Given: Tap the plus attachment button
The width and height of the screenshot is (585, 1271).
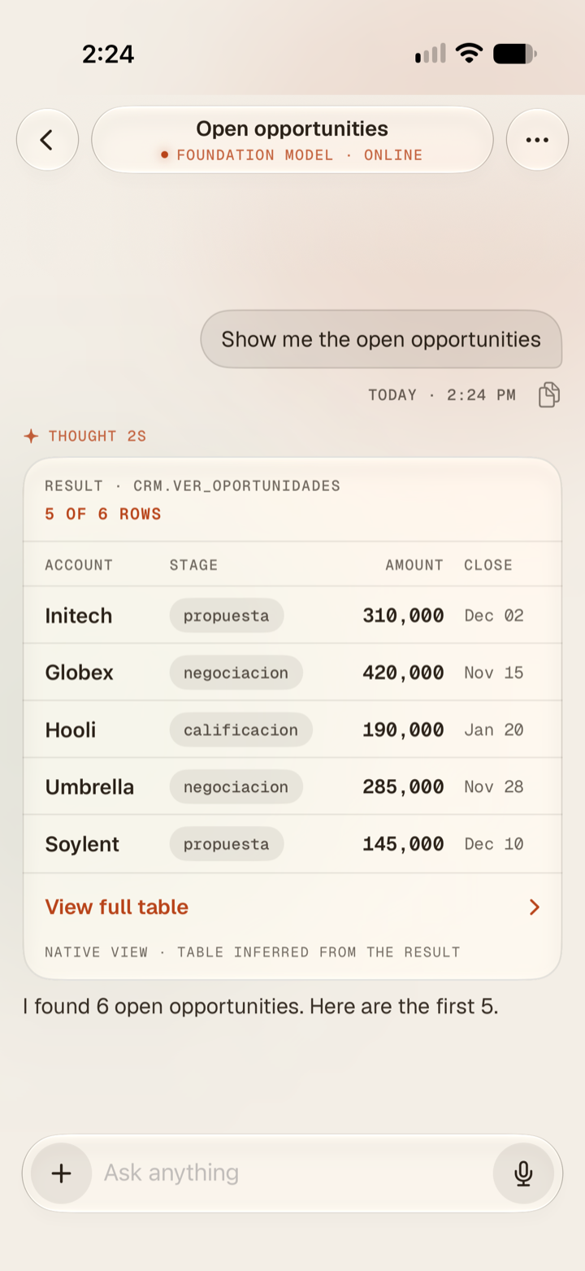Looking at the screenshot, I should tap(62, 1173).
